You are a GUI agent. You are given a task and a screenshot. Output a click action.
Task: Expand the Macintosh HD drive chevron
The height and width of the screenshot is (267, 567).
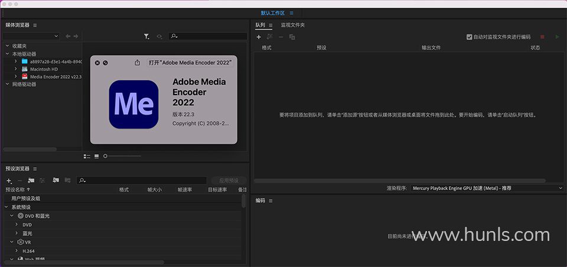click(x=15, y=69)
